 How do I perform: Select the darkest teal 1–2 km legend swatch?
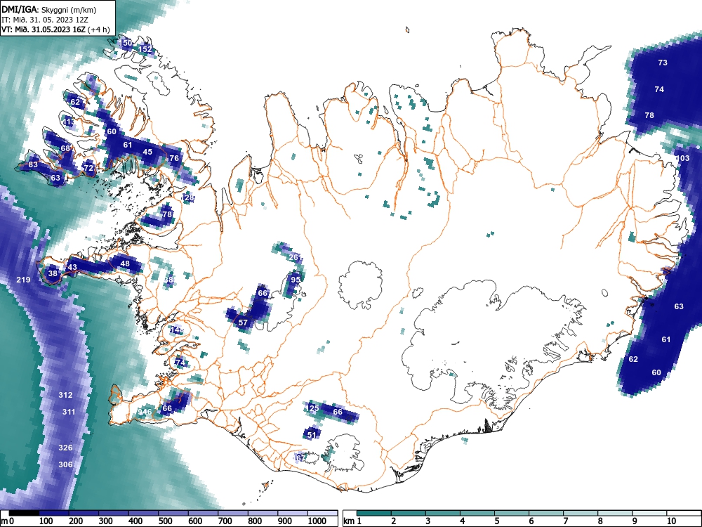pos(374,513)
